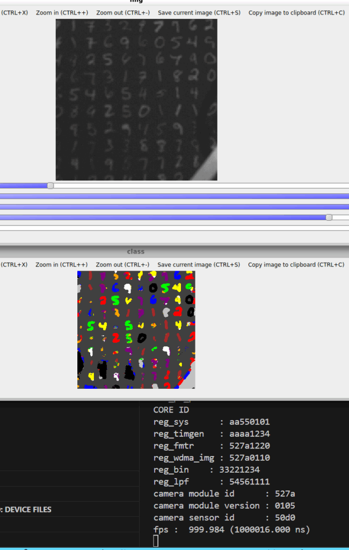
Task: Click Zoom out in the class window toolbar
Action: click(x=122, y=264)
